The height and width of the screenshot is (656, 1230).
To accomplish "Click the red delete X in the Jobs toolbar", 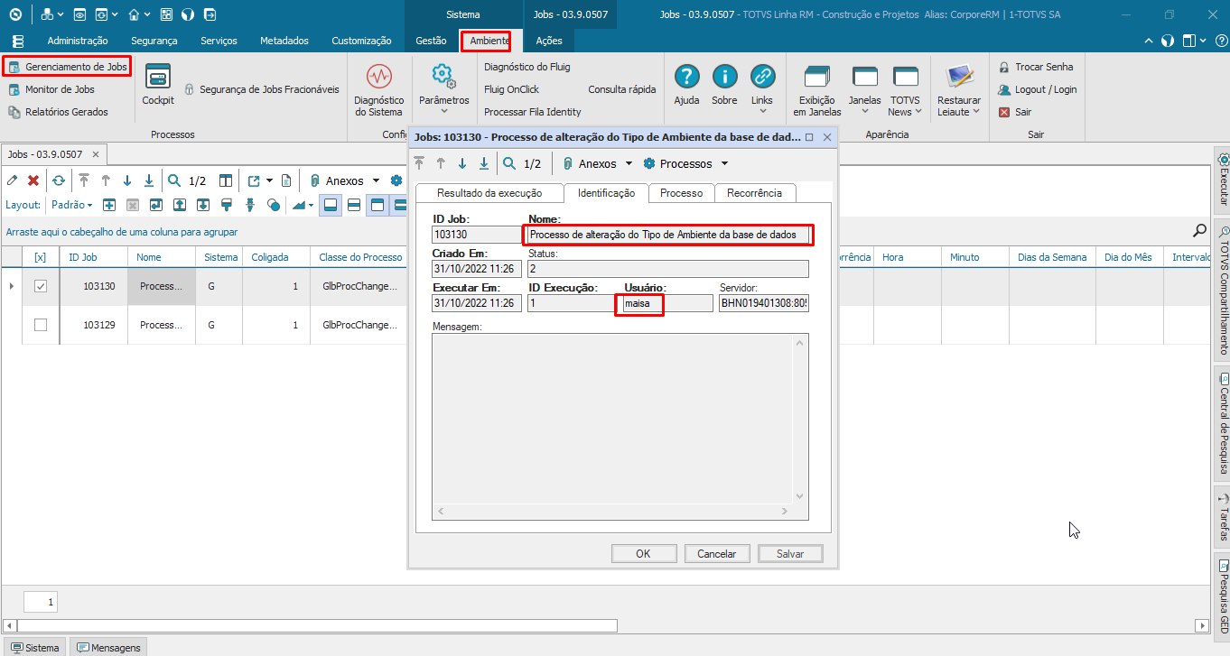I will click(33, 180).
